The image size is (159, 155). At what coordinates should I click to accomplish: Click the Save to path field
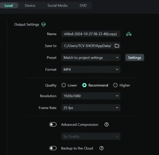[88, 46]
